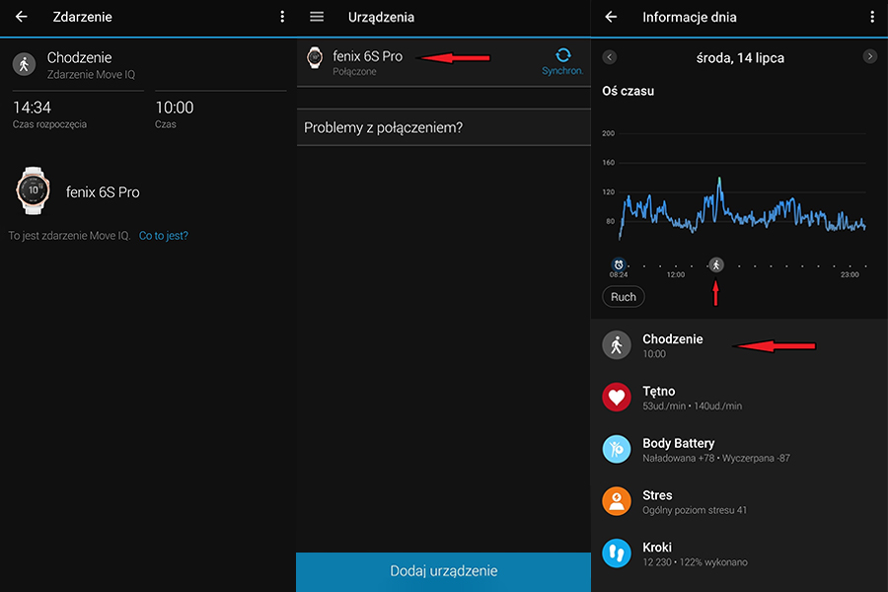The height and width of the screenshot is (592, 888).
Task: Open the Chodzenie 10:00 activity row icon
Action: 616,345
